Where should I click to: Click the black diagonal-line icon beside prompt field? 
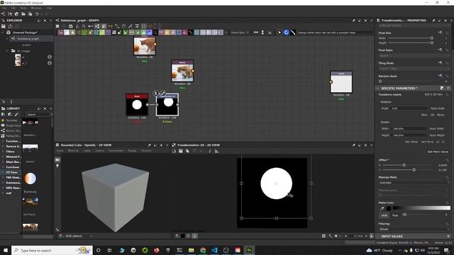[x=293, y=33]
